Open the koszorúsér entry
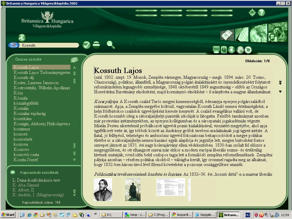The image size is (292, 219). pyautogui.click(x=23, y=139)
